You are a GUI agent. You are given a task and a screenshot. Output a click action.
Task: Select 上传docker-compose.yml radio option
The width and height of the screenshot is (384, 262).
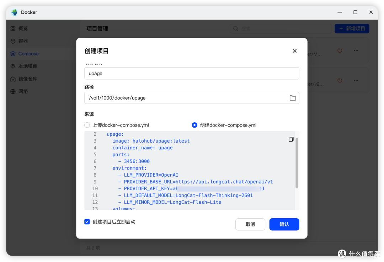click(87, 125)
